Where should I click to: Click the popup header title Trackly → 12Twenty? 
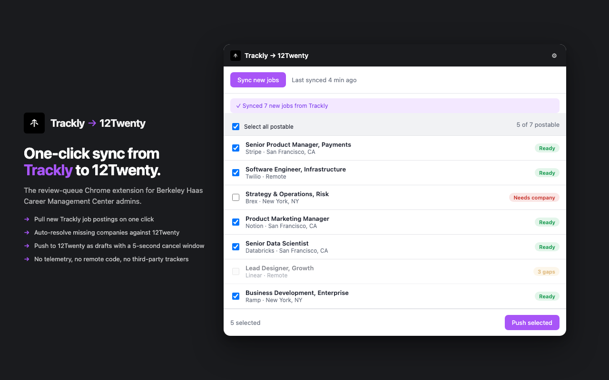pos(276,56)
